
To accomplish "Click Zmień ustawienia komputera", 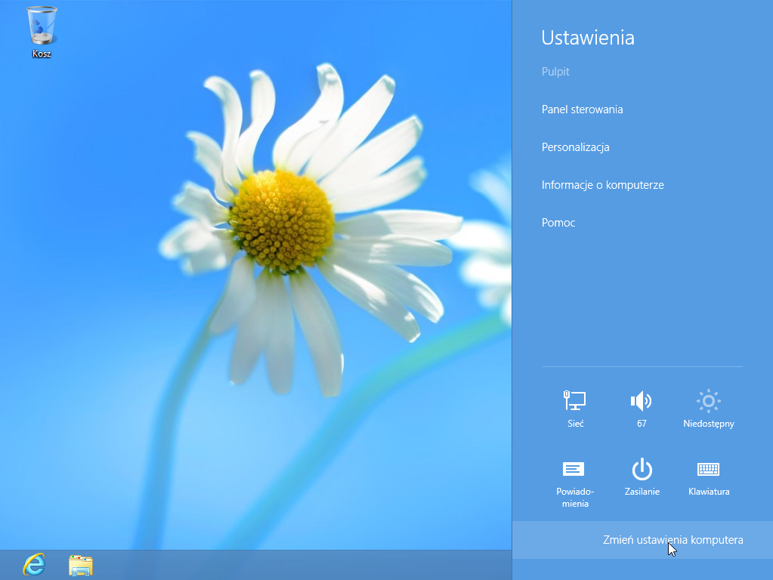I will tap(673, 540).
